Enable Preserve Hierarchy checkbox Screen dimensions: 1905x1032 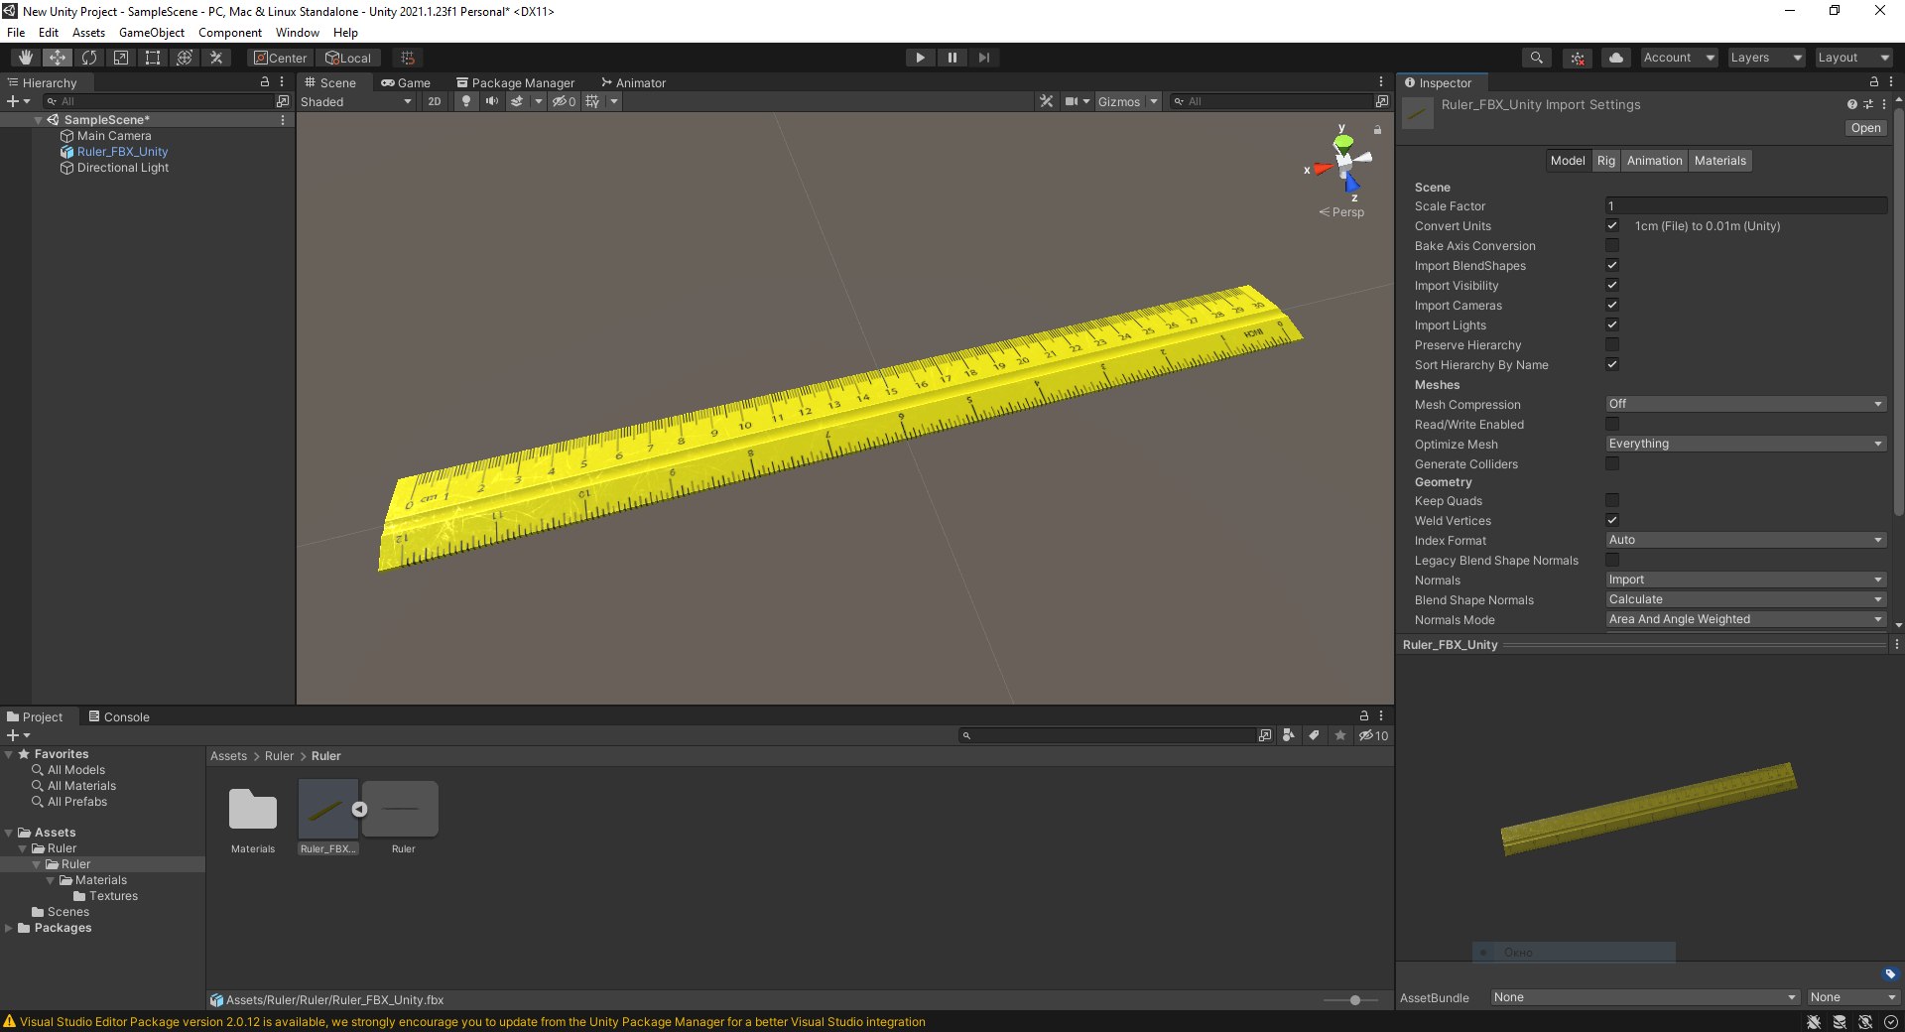click(x=1612, y=344)
